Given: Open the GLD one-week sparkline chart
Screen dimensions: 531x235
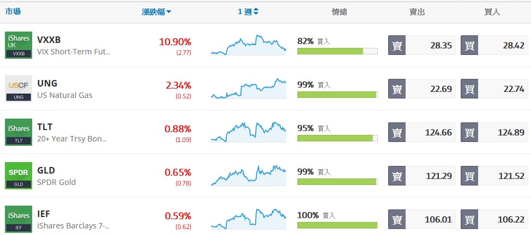Looking at the screenshot, I should point(249,176).
